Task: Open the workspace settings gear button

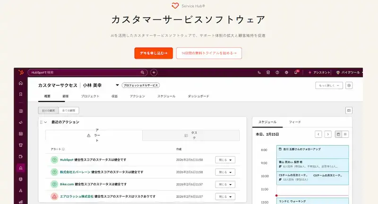Action: coord(349,85)
